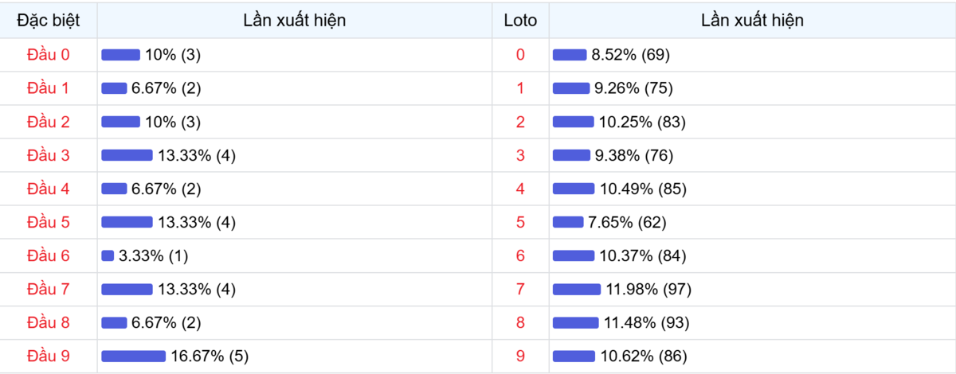Screen dimensions: 956x374
Task: Click Loto number 5
Action: pyautogui.click(x=520, y=222)
